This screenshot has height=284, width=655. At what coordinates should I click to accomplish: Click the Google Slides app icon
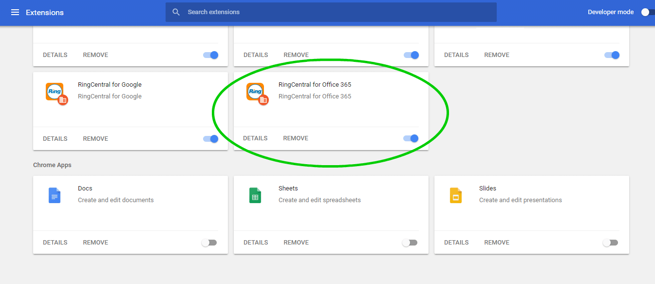click(x=455, y=195)
